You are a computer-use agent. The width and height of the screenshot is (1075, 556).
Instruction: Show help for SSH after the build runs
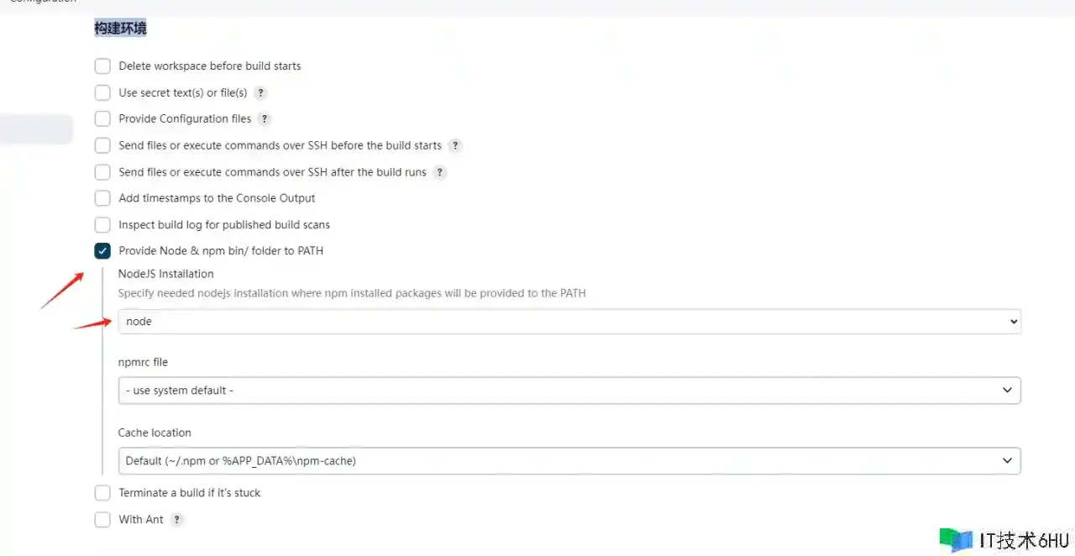tap(439, 172)
